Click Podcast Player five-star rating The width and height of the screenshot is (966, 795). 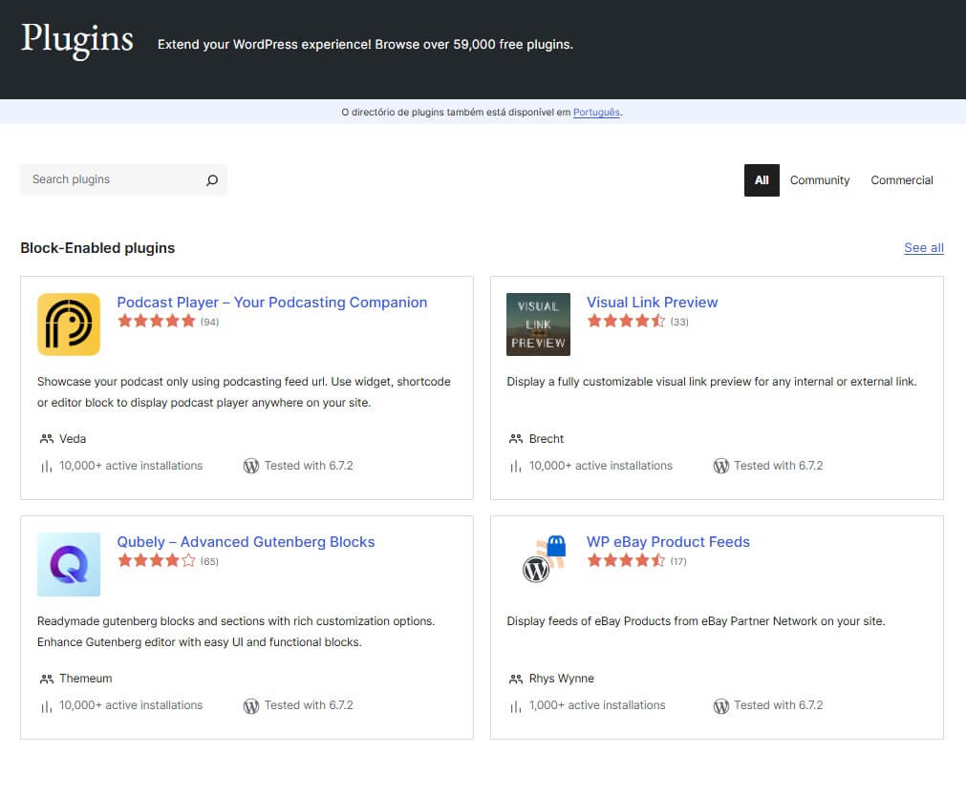point(157,321)
